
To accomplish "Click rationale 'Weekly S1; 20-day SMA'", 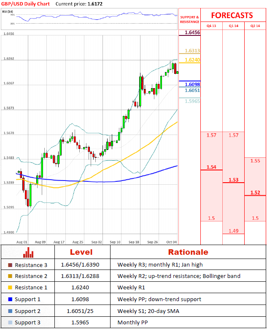I will 148,311.
